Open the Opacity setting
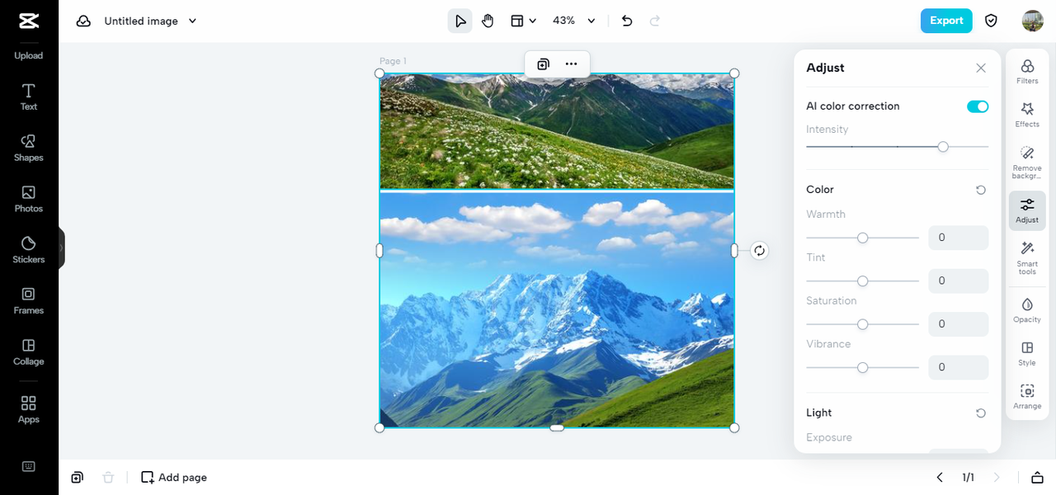This screenshot has height=495, width=1056. coord(1027,309)
